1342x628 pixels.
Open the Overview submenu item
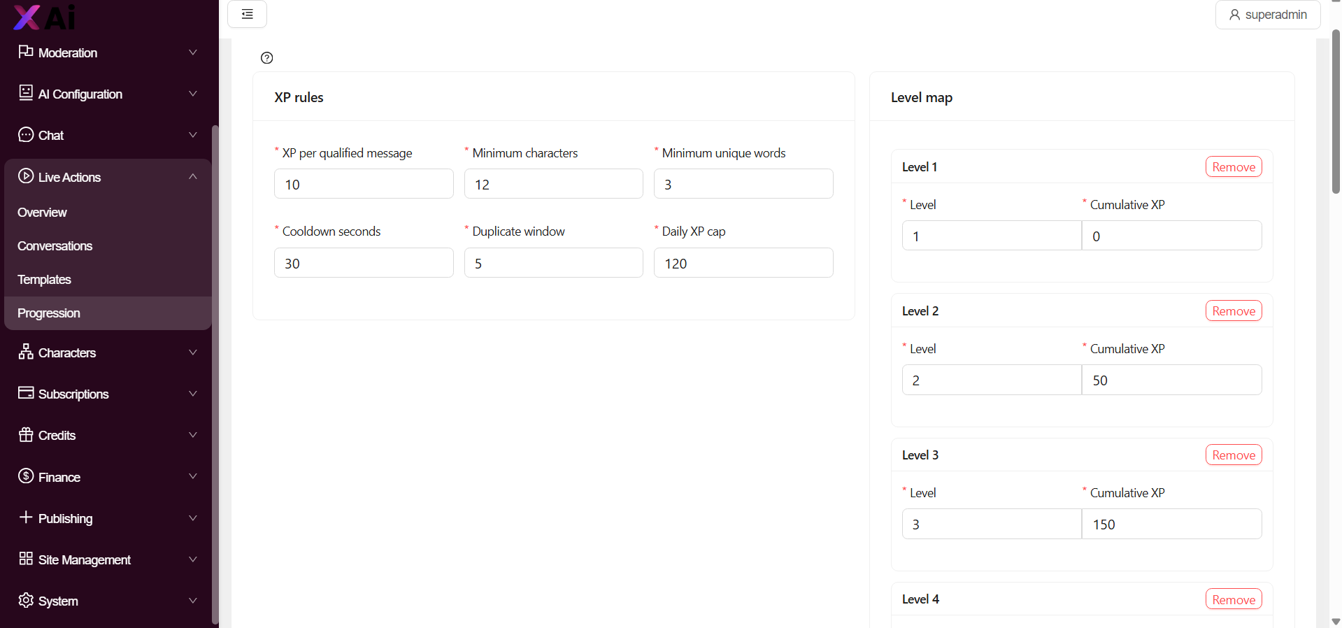108,213
